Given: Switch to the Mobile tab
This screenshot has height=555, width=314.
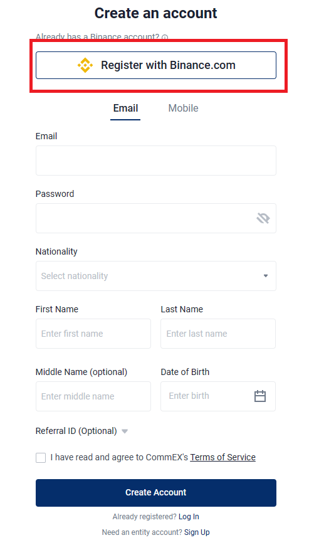Looking at the screenshot, I should (x=183, y=108).
